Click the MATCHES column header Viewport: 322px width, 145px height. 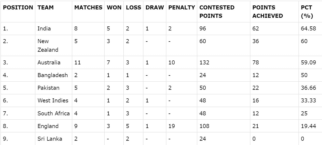pyautogui.click(x=88, y=8)
